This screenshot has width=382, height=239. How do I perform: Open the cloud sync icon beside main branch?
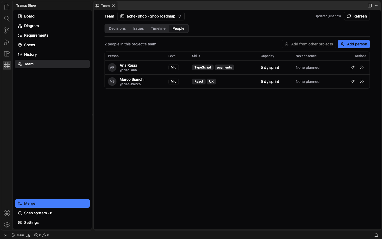click(28, 235)
